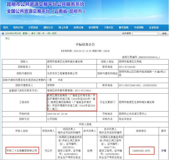Open 下载专区 navigation item
The height and width of the screenshot is (160, 169).
click(x=109, y=27)
